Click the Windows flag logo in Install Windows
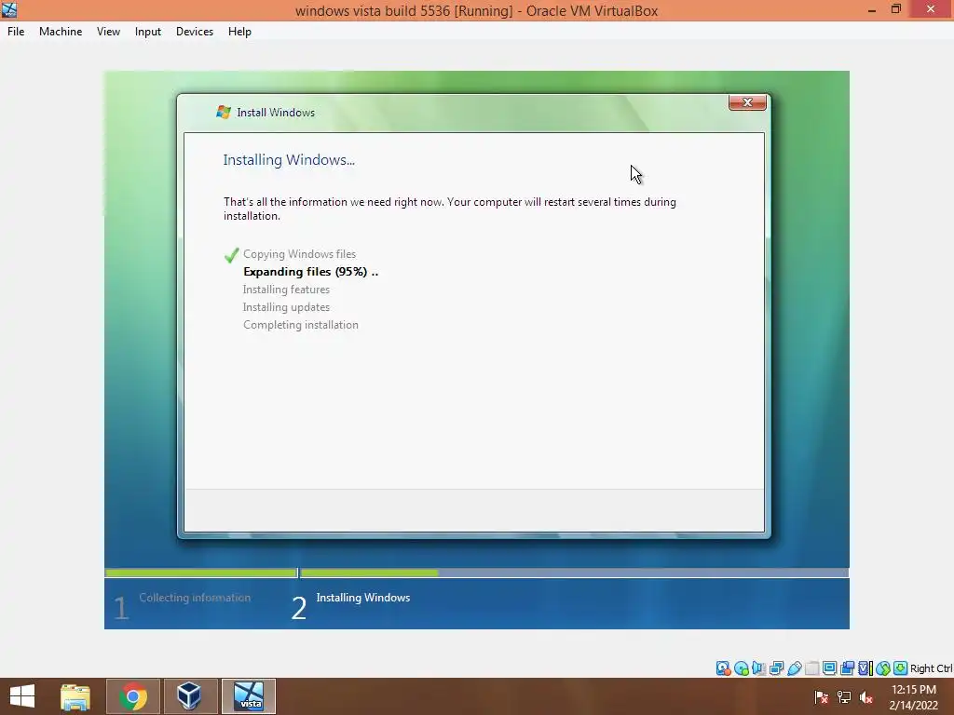Viewport: 954px width, 715px height. point(224,112)
